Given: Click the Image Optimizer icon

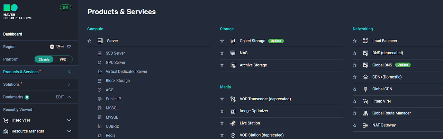Looking at the screenshot, I should [x=233, y=111].
